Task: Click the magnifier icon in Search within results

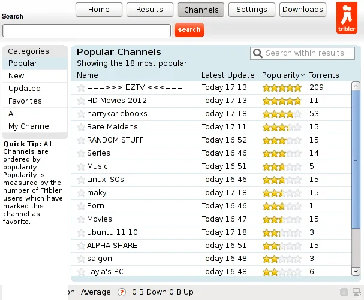Action: click(x=258, y=53)
